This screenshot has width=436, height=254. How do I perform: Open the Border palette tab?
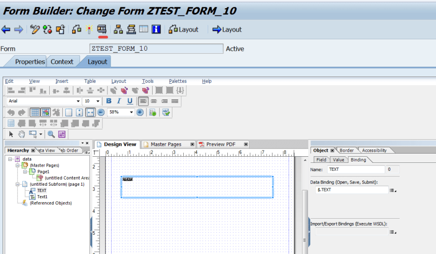347,151
